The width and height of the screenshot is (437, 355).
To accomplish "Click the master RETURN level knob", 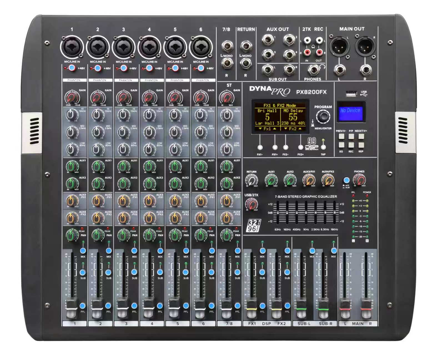I will (251, 180).
